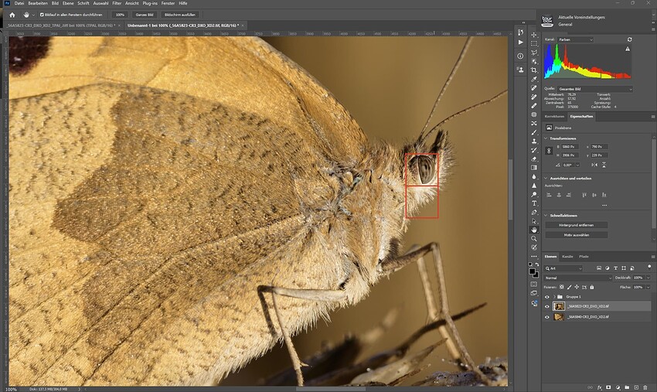The width and height of the screenshot is (657, 392).
Task: Toggle 'Bildlauf in allen Fenstern durchführen' checkbox
Action: (x=42, y=15)
